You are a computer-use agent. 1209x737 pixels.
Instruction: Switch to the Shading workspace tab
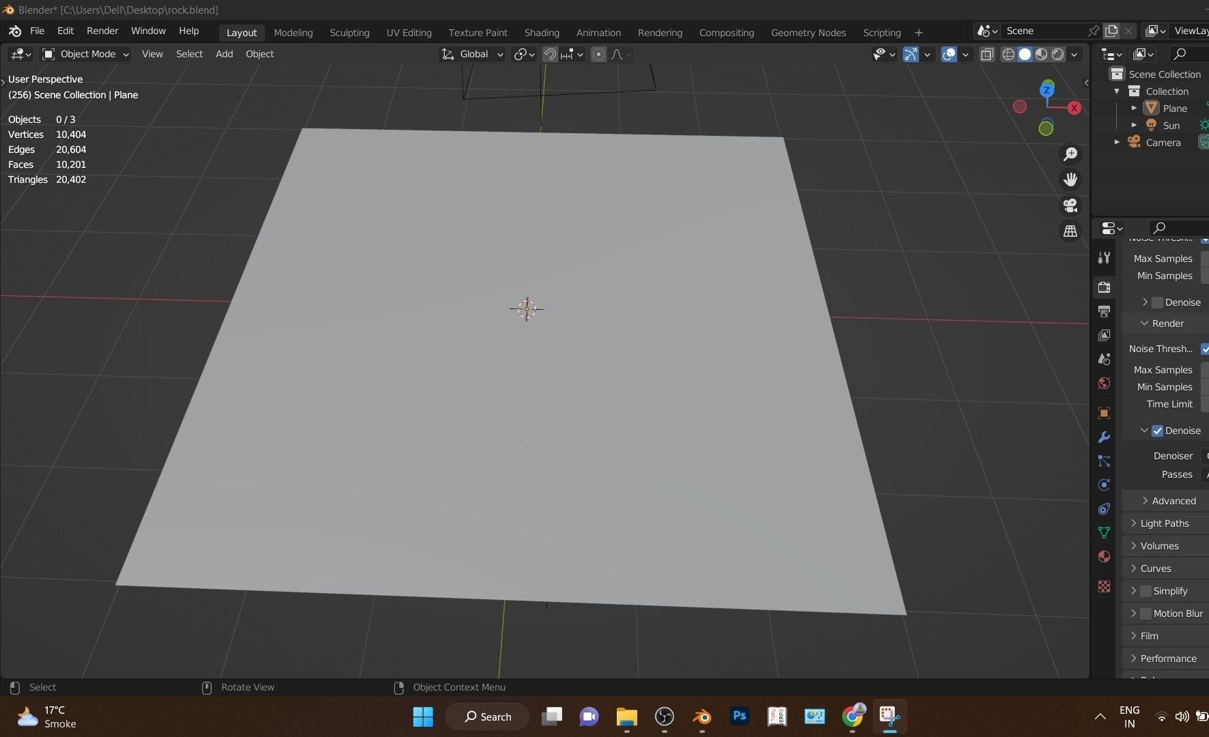[x=541, y=32]
